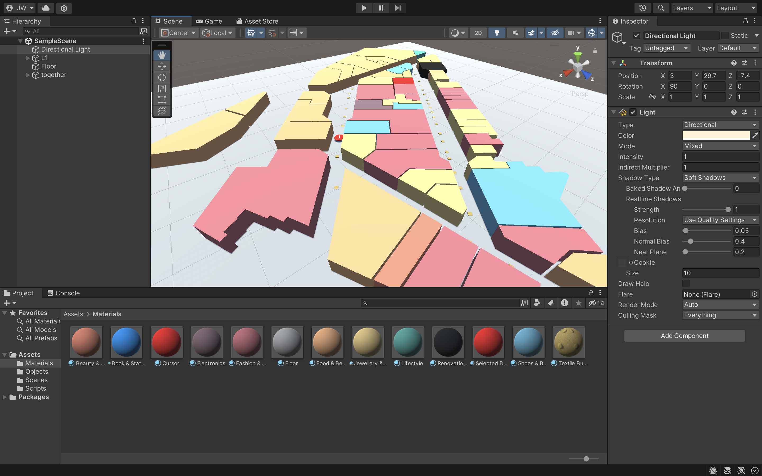Open the Shadow Type dropdown
Screen dimensions: 762x476
[x=720, y=177]
